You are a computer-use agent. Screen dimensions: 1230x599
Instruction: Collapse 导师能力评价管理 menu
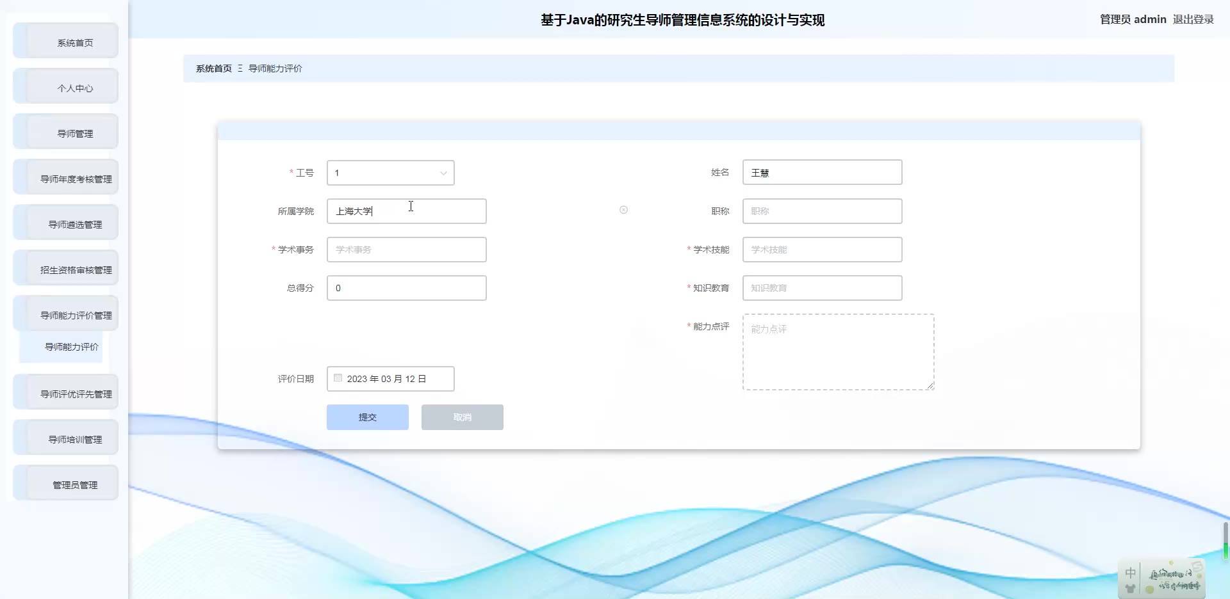[x=66, y=314]
